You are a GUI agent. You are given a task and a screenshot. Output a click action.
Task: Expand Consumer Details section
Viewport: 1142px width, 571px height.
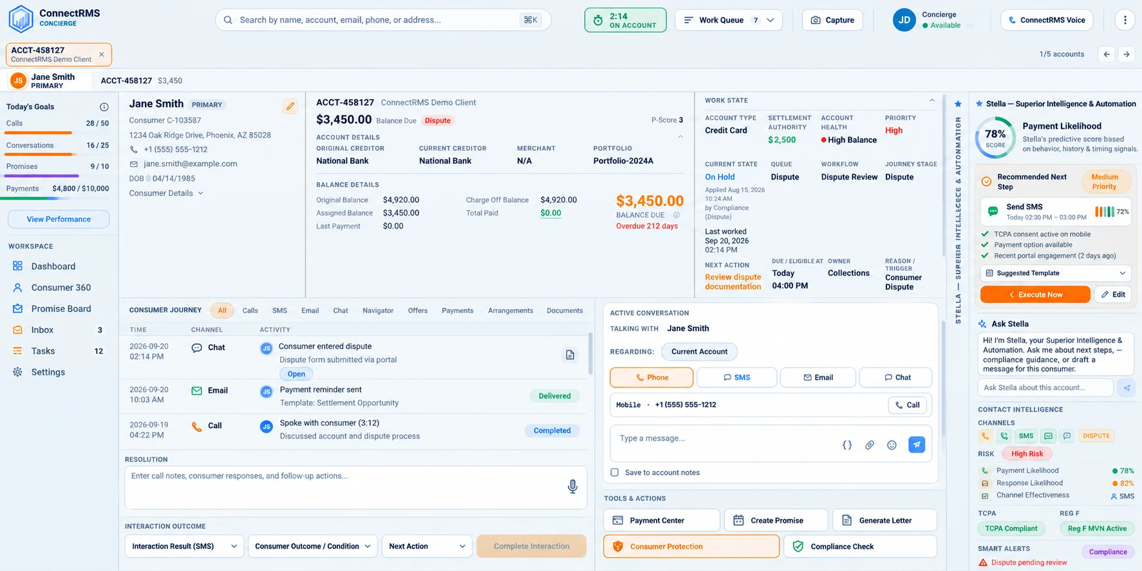click(x=166, y=193)
